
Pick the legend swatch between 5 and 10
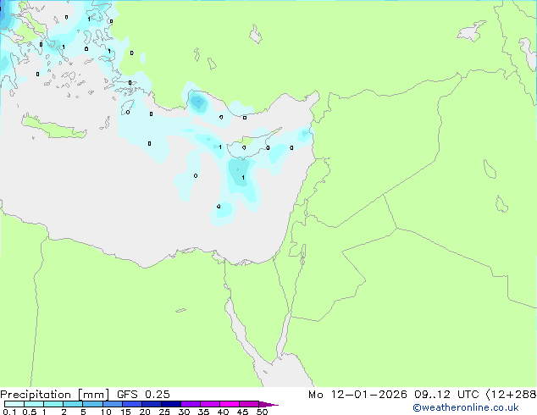tap(93, 404)
